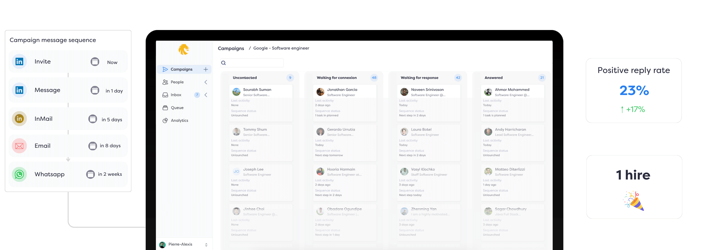Click the Email envelope icon in the sequence

click(19, 146)
